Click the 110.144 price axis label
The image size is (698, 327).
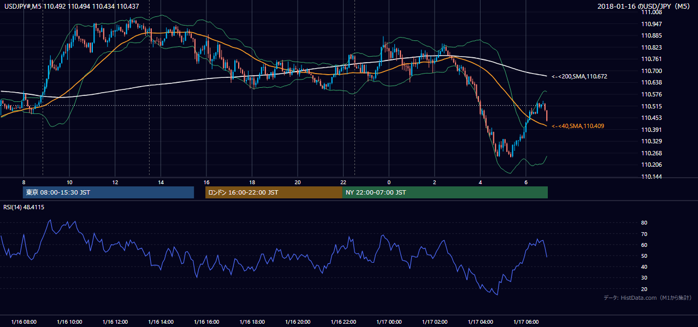point(652,177)
